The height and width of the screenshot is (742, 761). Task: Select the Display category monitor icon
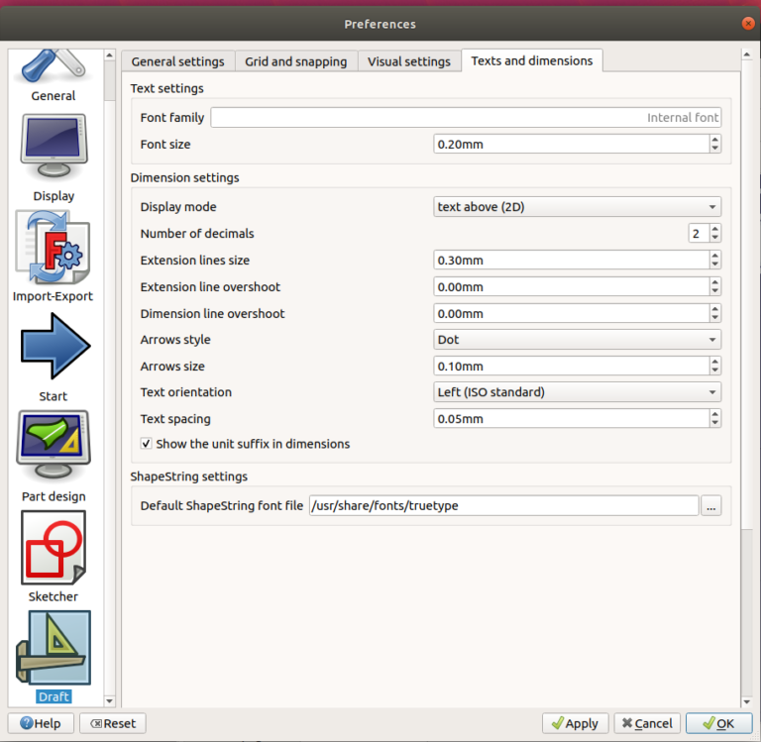pyautogui.click(x=54, y=147)
